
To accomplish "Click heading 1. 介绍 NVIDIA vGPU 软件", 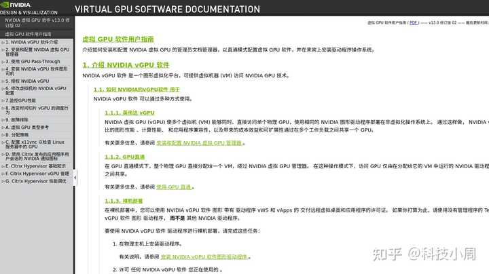I will click(126, 65).
